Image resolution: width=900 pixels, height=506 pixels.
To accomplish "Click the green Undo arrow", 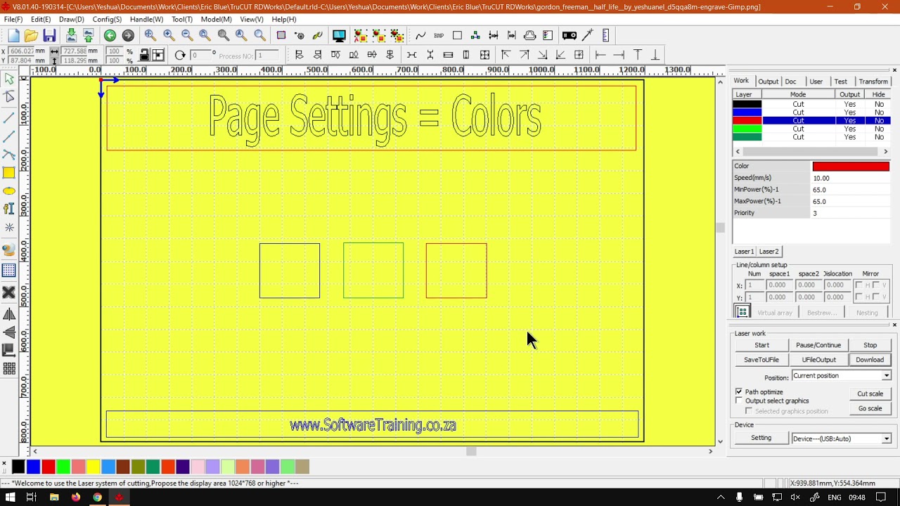I will click(110, 36).
